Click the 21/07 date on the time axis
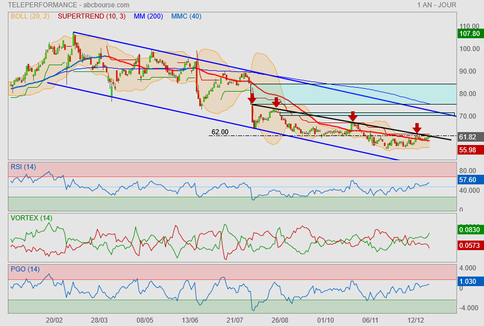 click(x=235, y=320)
